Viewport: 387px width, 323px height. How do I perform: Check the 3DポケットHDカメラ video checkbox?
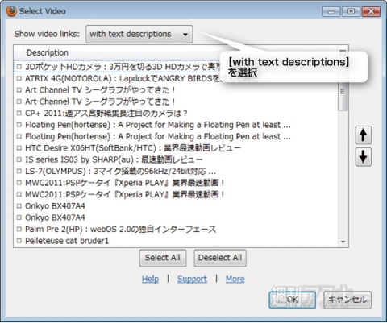[x=19, y=67]
